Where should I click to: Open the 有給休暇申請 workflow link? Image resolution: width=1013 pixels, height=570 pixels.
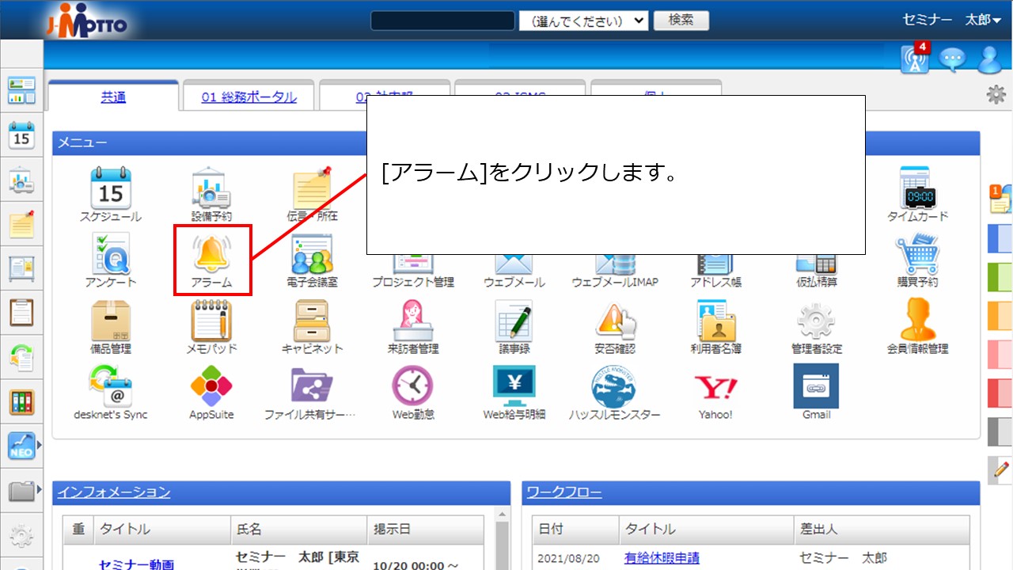point(662,558)
